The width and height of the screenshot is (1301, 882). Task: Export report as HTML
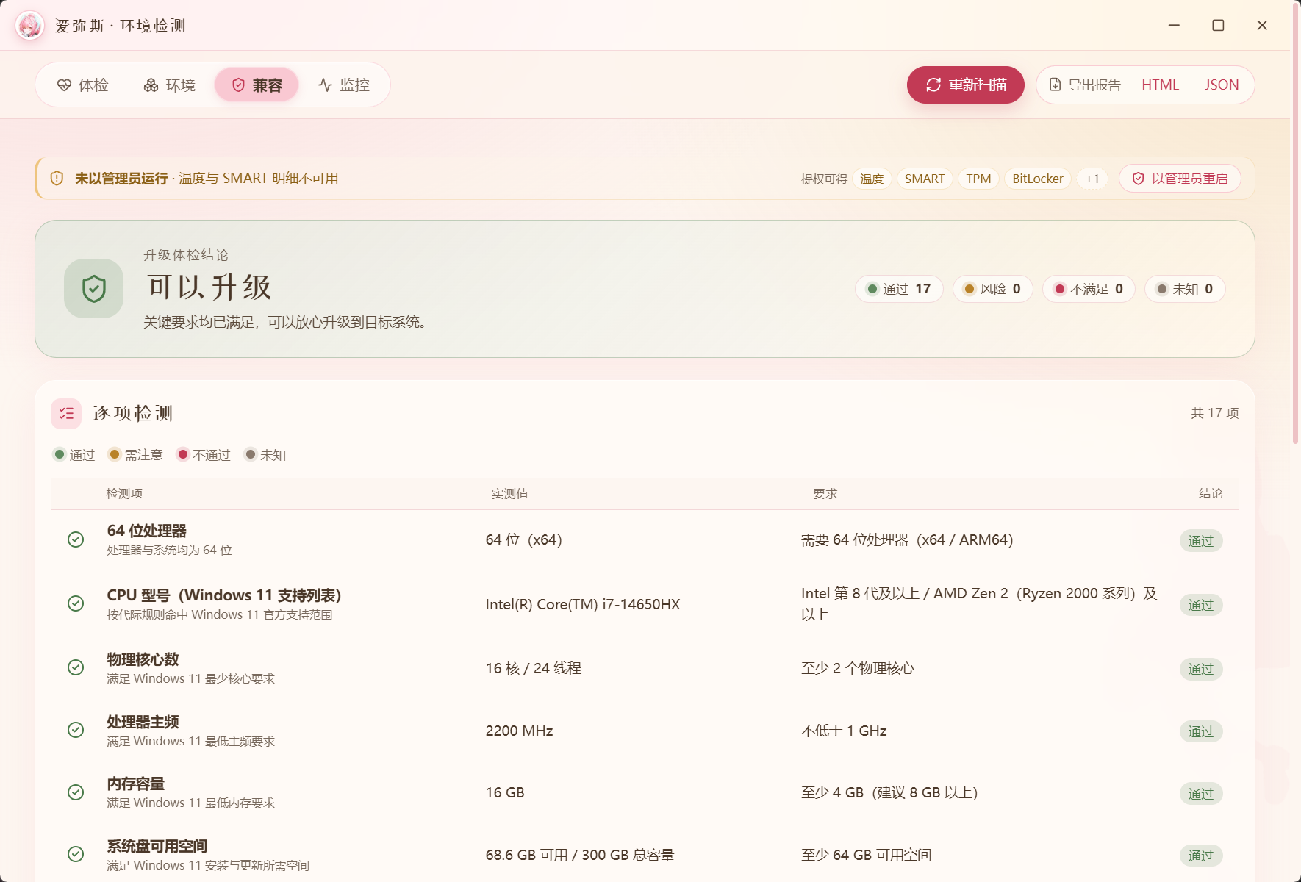[1160, 85]
